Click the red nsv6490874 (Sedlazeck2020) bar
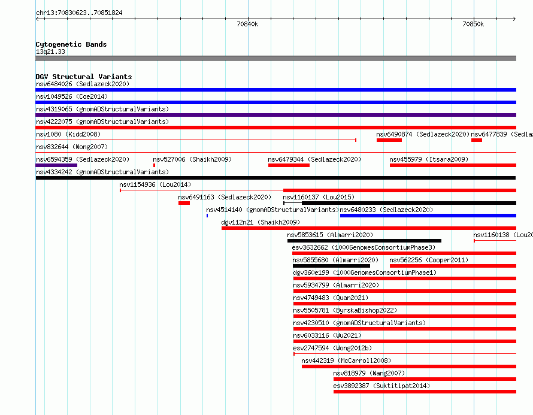The height and width of the screenshot is (415, 533). click(x=389, y=140)
